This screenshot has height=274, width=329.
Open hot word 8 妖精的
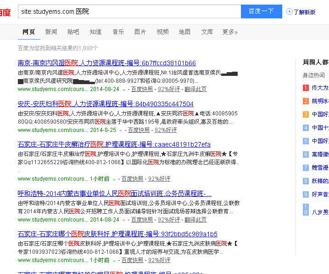point(320,181)
